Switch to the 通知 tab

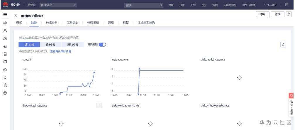[x=111, y=23]
